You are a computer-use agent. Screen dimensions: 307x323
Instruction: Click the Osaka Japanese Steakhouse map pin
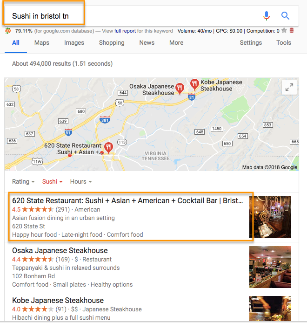pos(180,89)
